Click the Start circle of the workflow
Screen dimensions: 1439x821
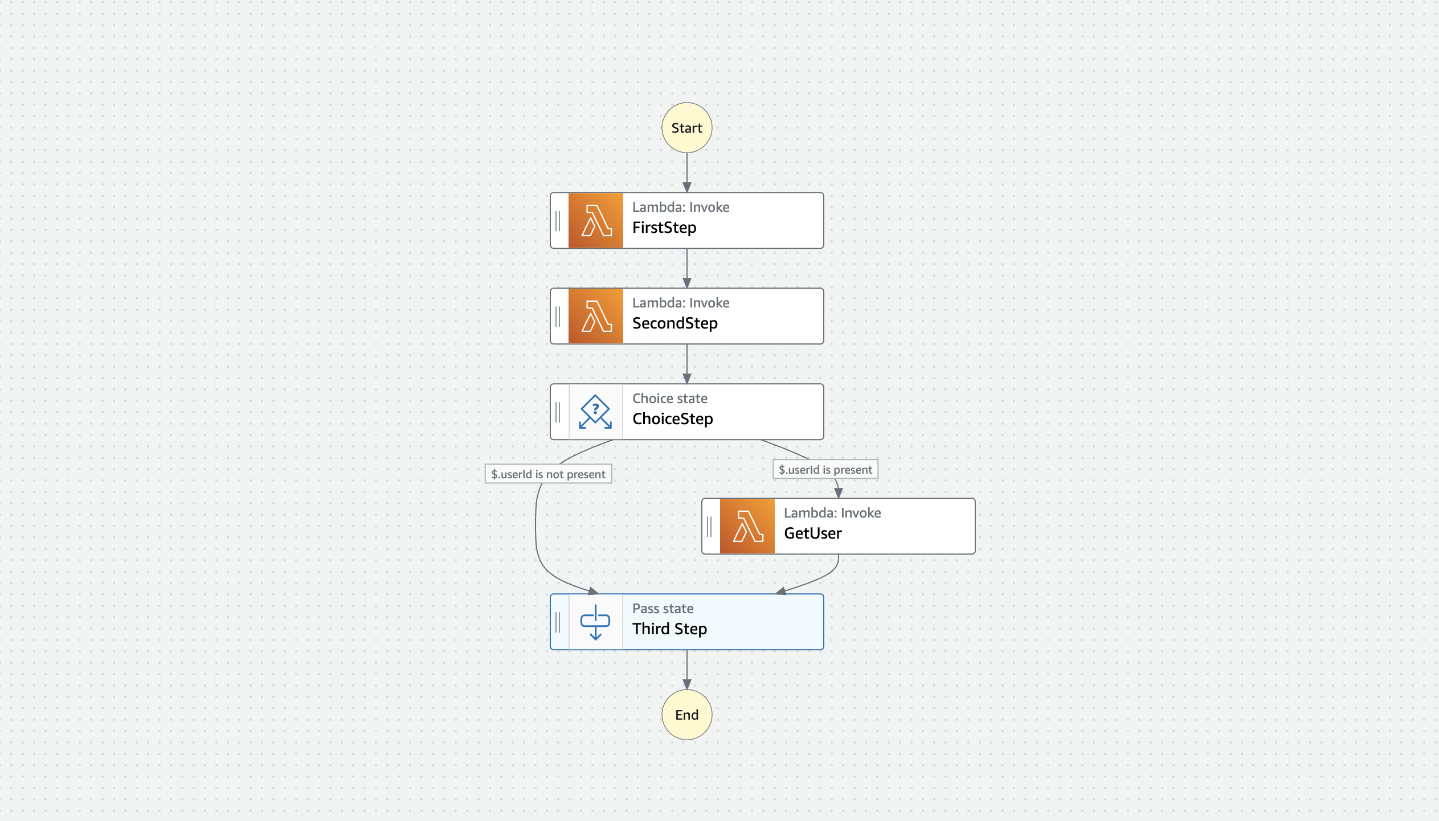click(x=686, y=128)
